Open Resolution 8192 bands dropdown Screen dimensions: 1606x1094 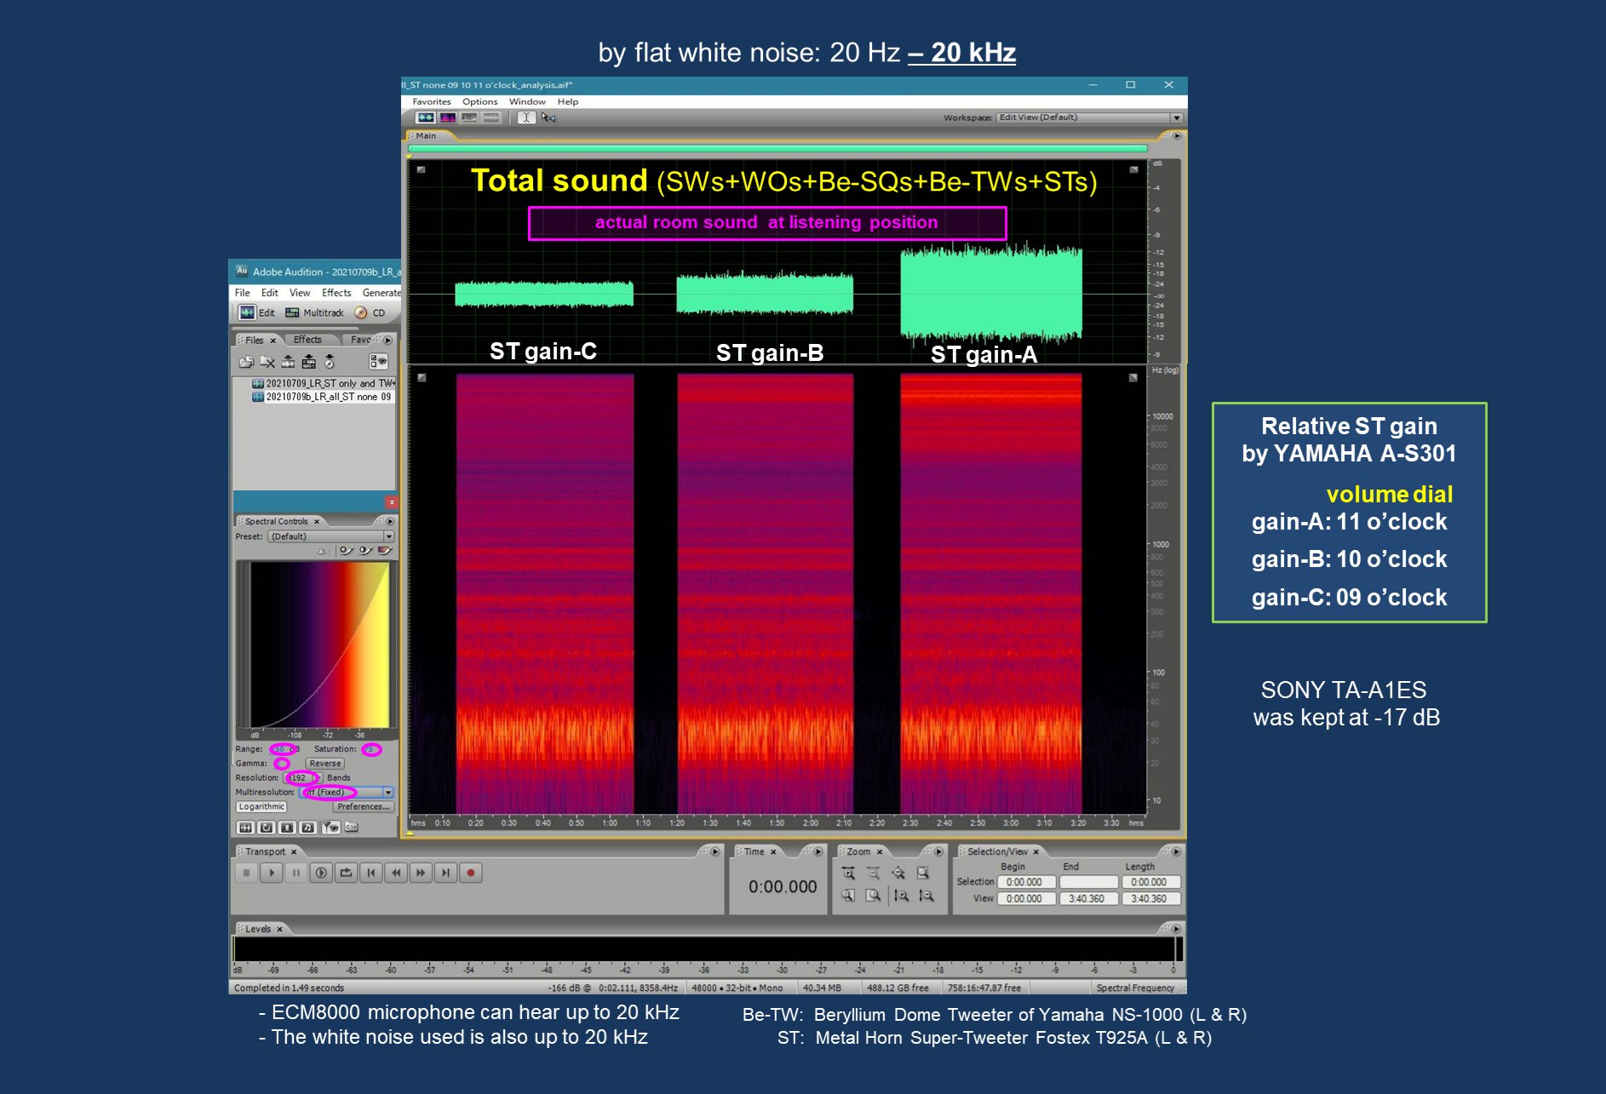303,777
